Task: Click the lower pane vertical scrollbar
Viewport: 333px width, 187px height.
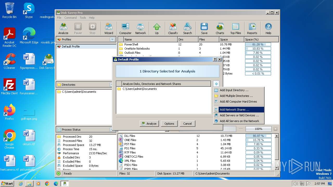Action: (277, 152)
